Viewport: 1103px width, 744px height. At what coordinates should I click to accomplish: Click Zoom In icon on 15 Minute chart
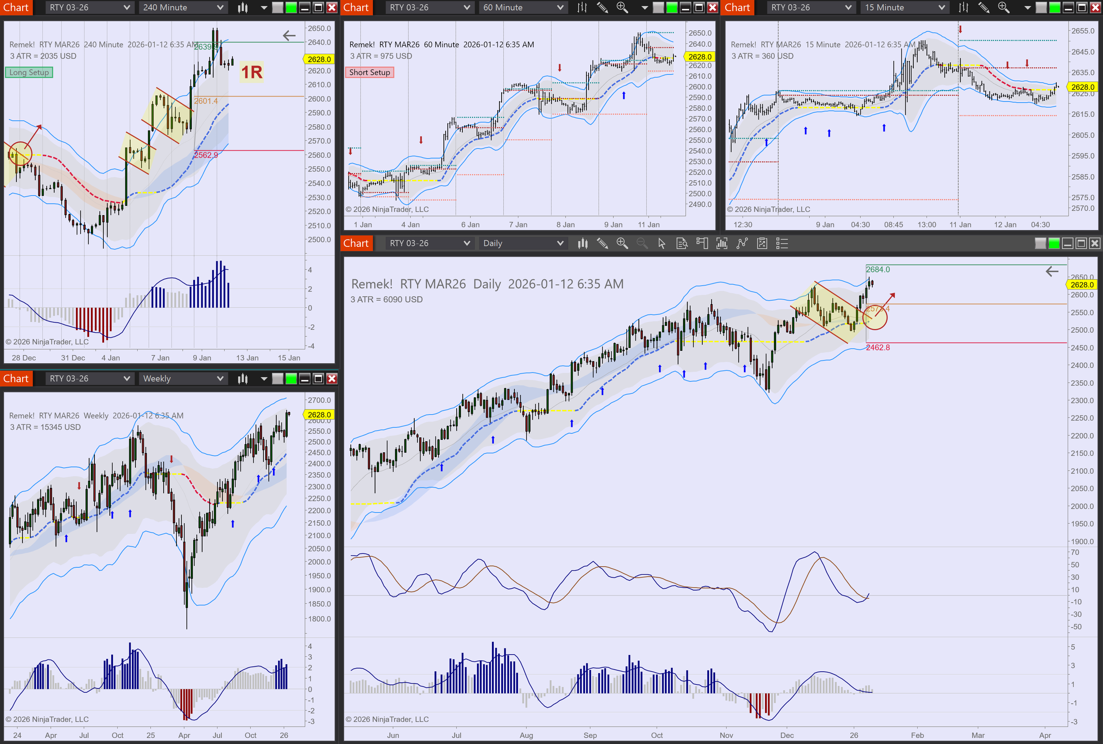pos(1003,7)
